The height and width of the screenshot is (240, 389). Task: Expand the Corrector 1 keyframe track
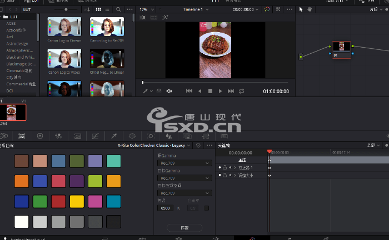pos(235,167)
